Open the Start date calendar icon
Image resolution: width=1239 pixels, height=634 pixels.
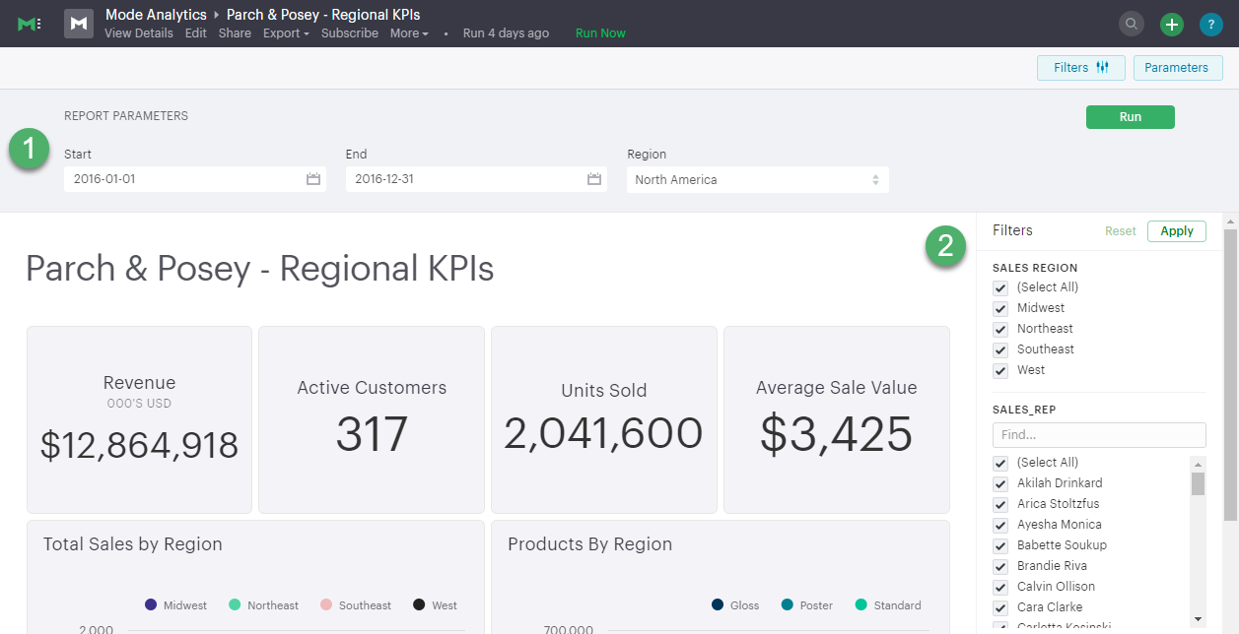click(x=313, y=179)
